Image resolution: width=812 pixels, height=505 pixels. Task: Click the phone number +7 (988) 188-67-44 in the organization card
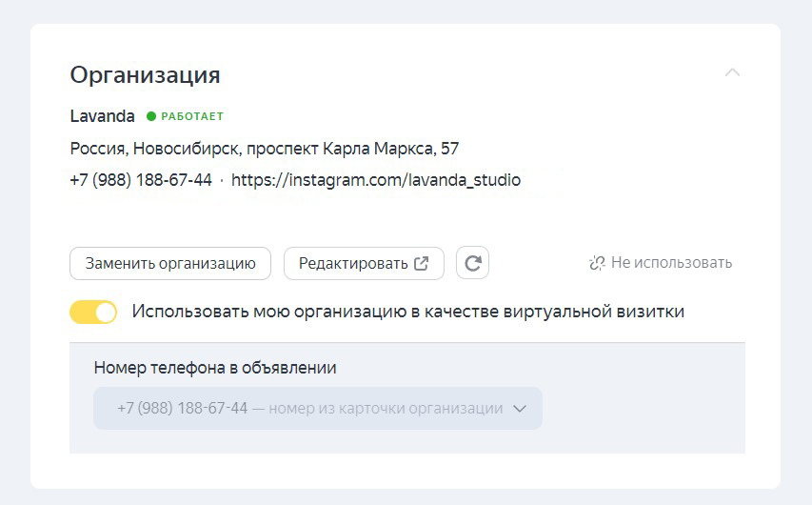click(x=141, y=180)
